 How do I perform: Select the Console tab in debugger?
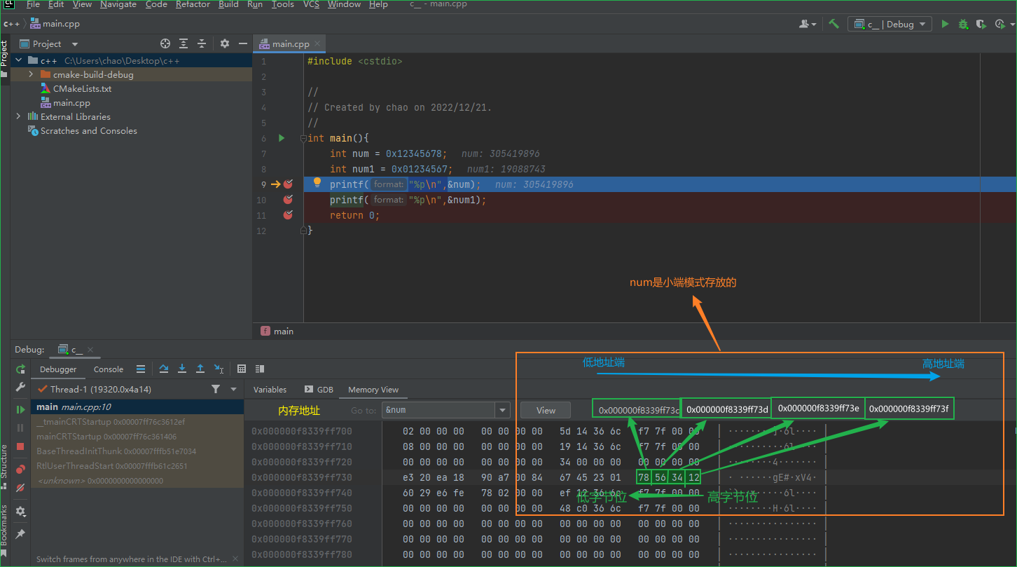tap(109, 369)
